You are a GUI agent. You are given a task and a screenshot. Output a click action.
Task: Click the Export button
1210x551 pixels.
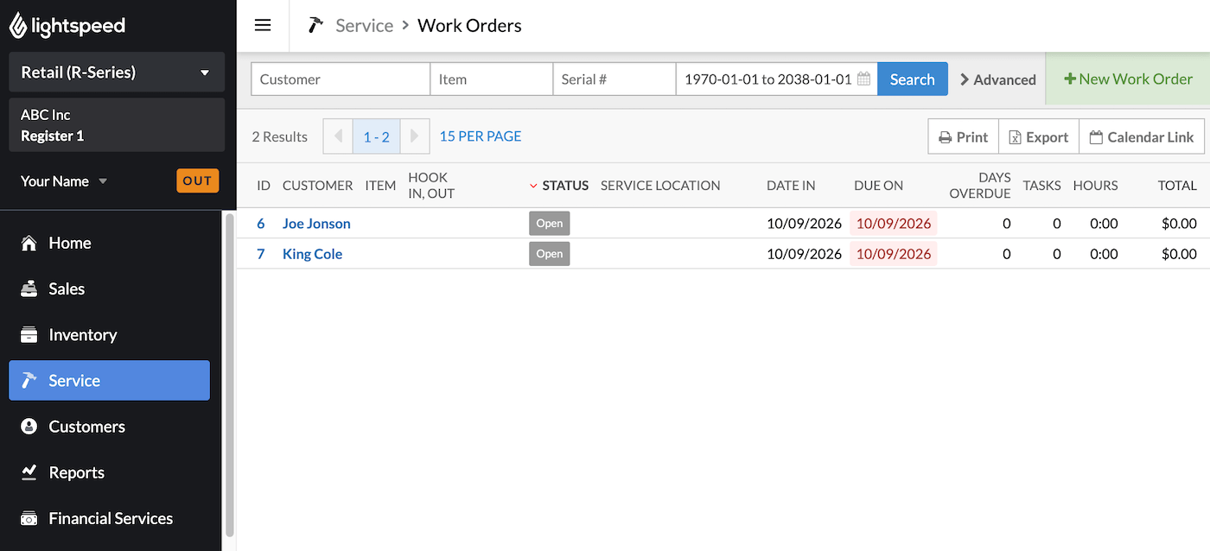(1039, 136)
